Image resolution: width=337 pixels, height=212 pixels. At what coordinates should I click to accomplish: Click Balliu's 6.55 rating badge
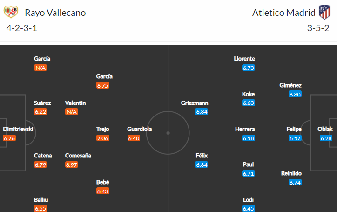click(40, 209)
